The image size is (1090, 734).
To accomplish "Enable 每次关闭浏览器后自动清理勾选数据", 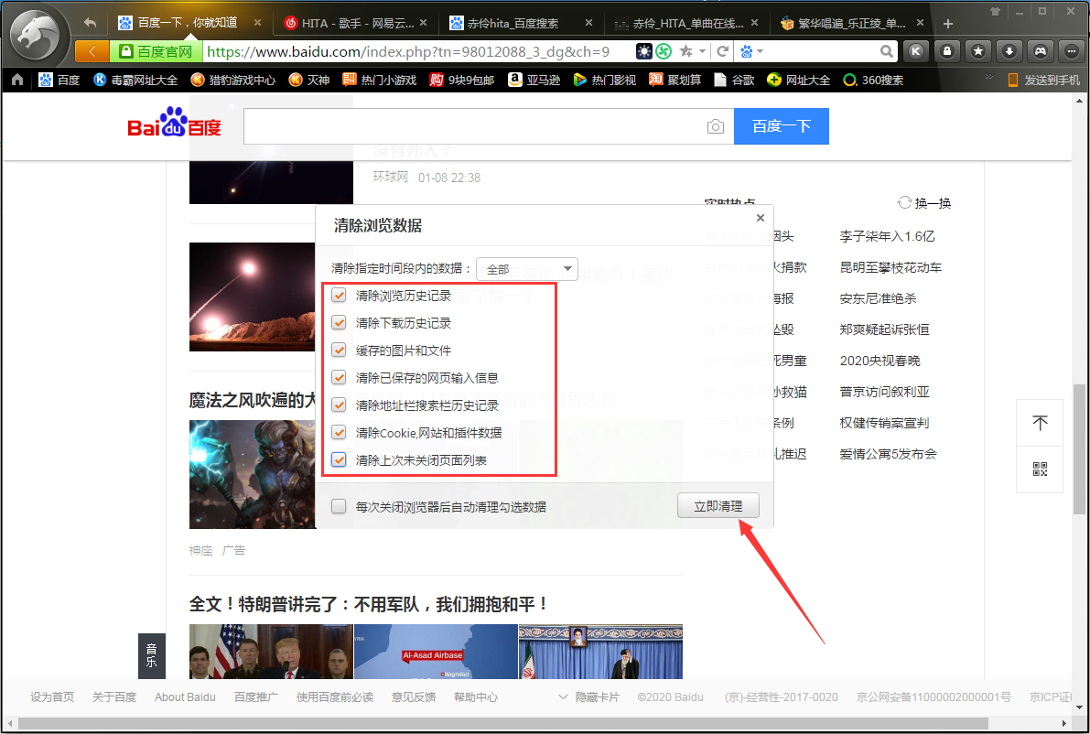I will 339,505.
